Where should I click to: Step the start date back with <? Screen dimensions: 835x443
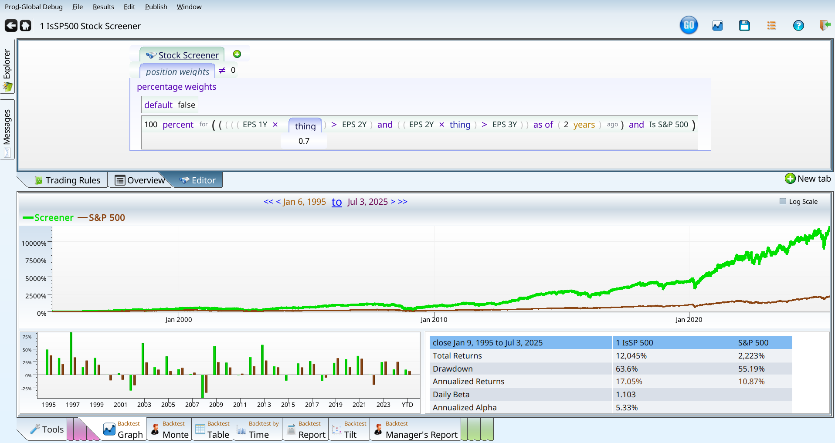click(x=278, y=202)
